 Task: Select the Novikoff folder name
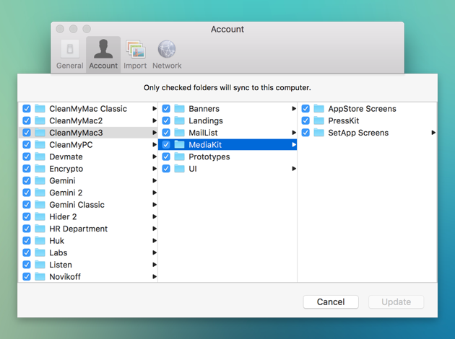[65, 277]
